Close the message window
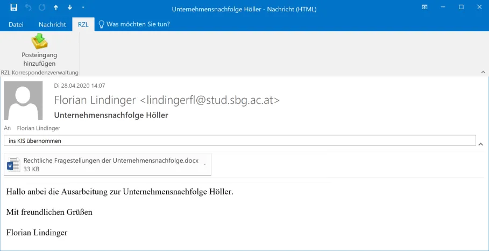The width and height of the screenshot is (489, 251). click(479, 7)
